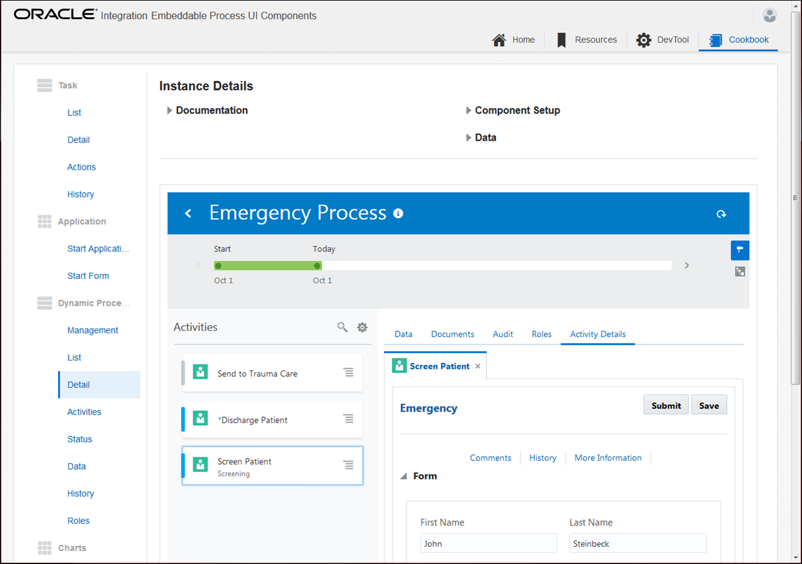This screenshot has height=564, width=802.
Task: Click the Discharge Patient activity icon
Action: [200, 418]
